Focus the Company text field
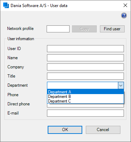Image resolution: width=131 pixels, height=142 pixels. 85,67
